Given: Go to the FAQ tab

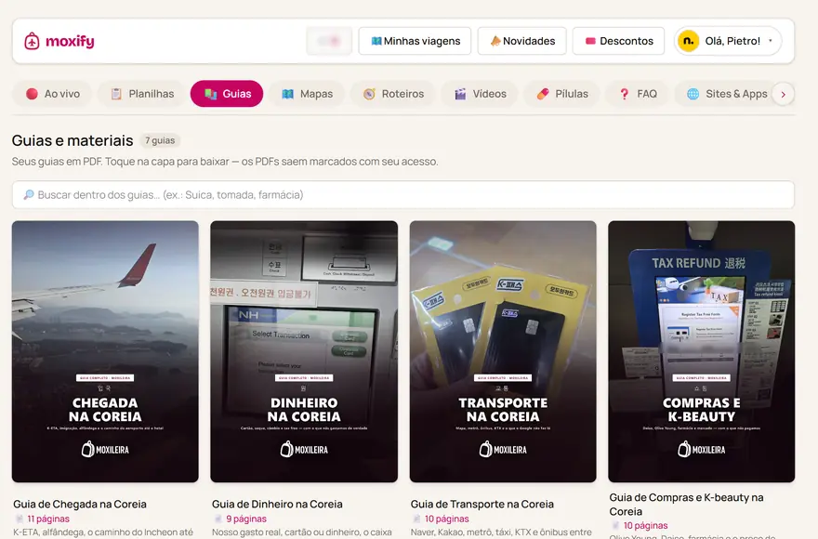Looking at the screenshot, I should 637,94.
